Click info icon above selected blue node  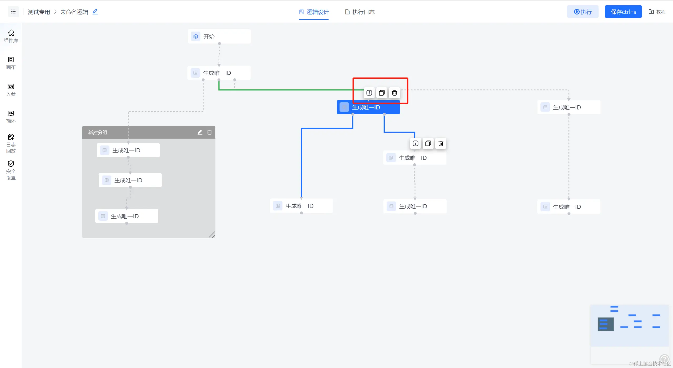(x=369, y=93)
